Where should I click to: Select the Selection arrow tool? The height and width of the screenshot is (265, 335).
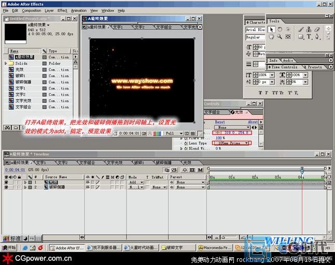coord(271,29)
